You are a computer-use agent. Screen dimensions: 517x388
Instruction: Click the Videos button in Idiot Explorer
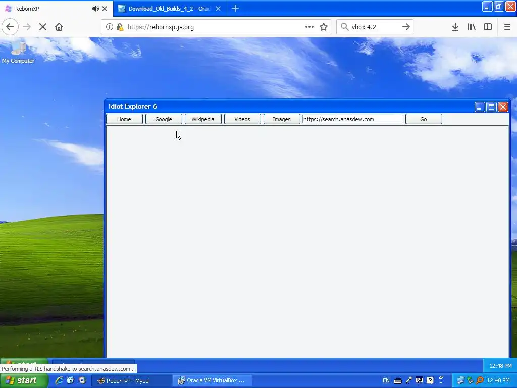[242, 119]
